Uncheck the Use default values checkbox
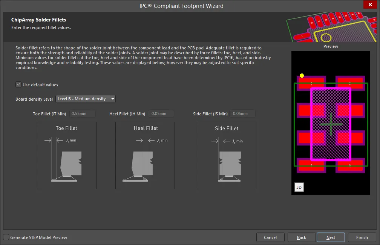 pos(18,84)
